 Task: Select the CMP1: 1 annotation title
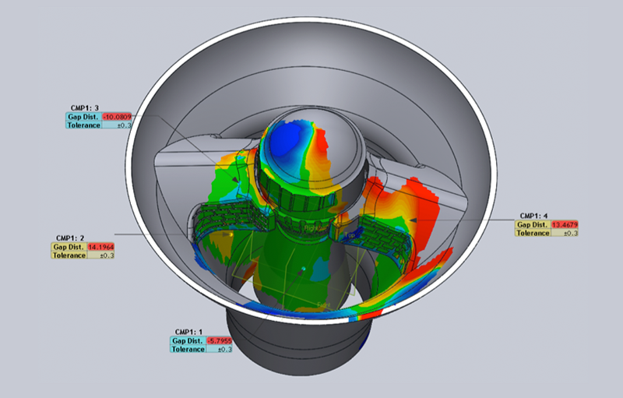coord(188,332)
